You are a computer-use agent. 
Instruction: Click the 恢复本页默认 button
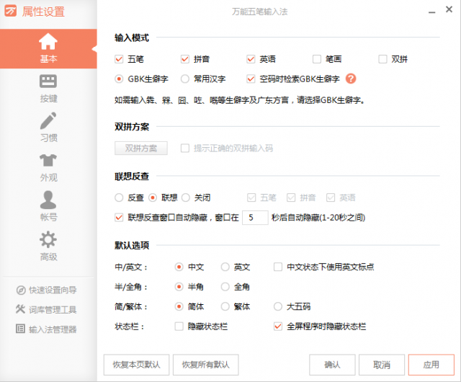(x=137, y=364)
